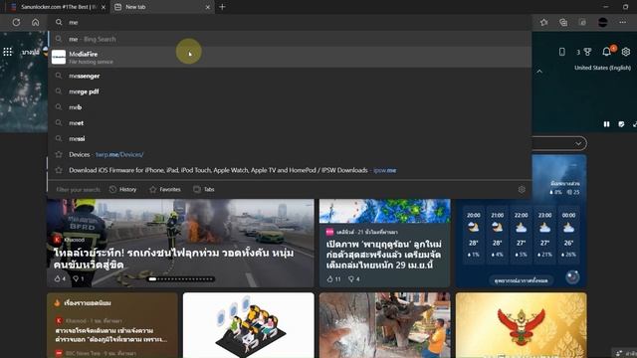637x358 pixels.
Task: Open the airplane seats illustration card
Action: click(248, 325)
